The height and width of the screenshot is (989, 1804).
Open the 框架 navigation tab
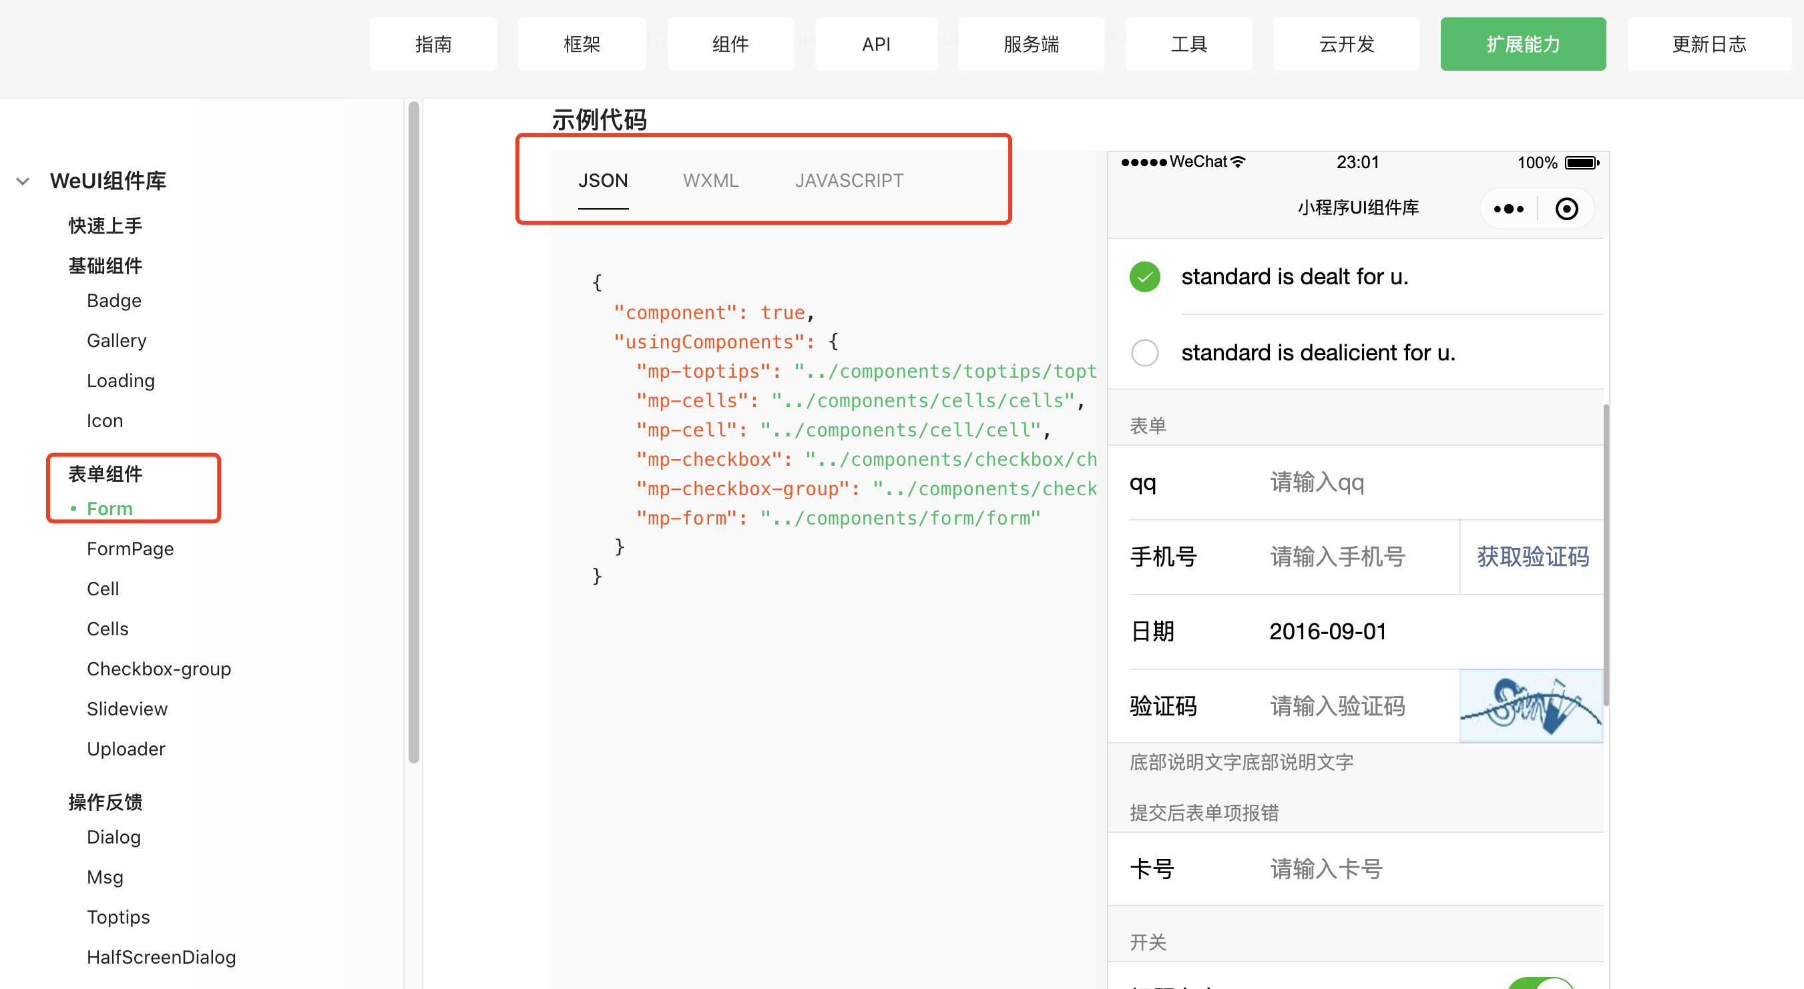[x=582, y=44]
